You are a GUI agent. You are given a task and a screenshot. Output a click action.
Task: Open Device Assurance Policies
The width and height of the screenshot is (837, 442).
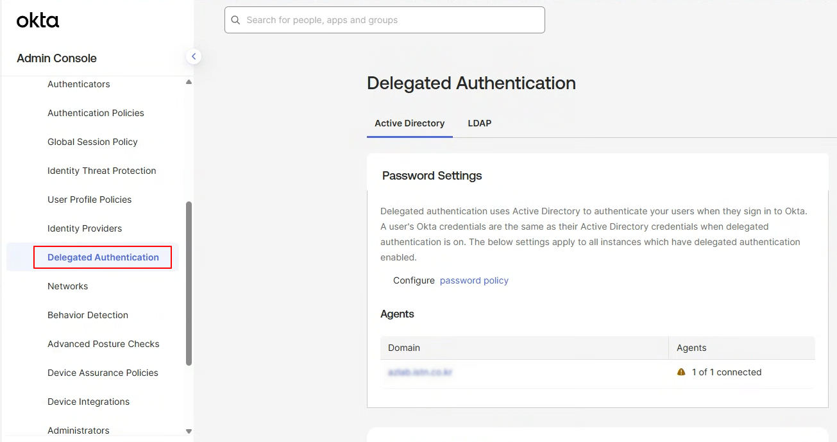(103, 373)
